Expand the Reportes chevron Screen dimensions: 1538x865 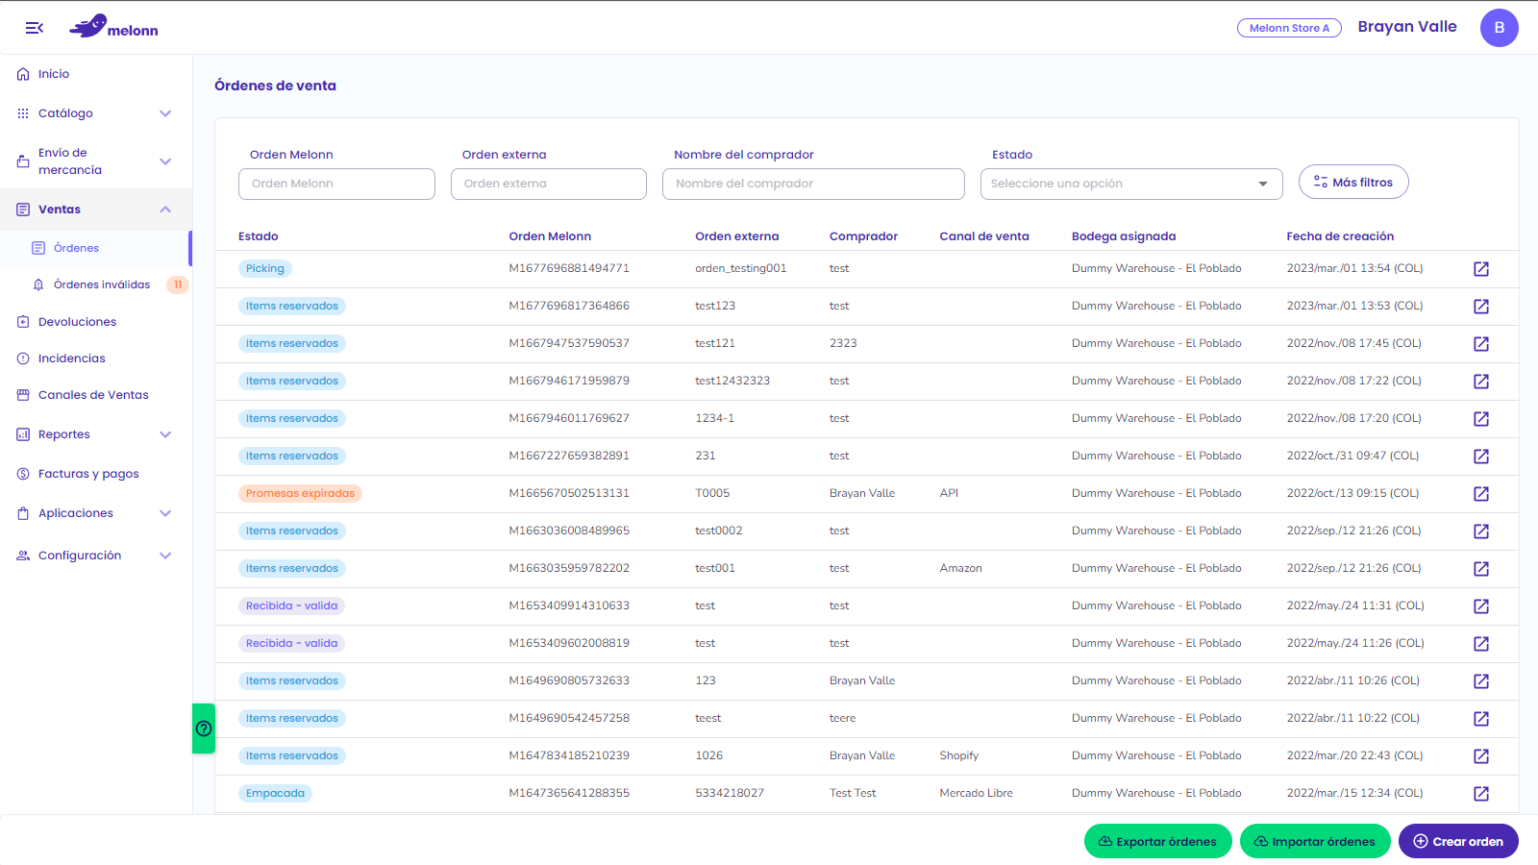coord(165,434)
